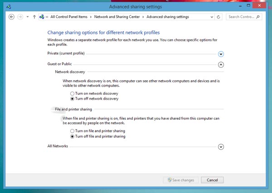Collapse the Guest or Public section
The height and width of the screenshot is (193, 272).
(221, 64)
